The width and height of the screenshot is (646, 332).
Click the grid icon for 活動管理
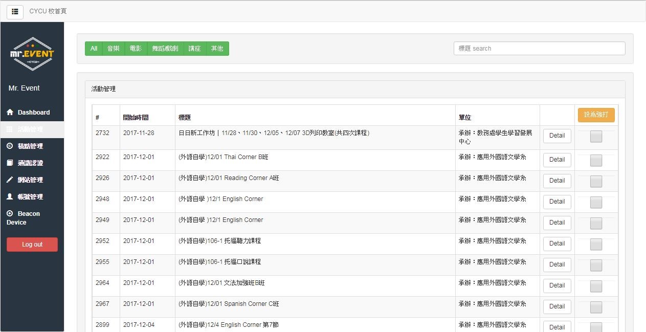click(x=10, y=129)
